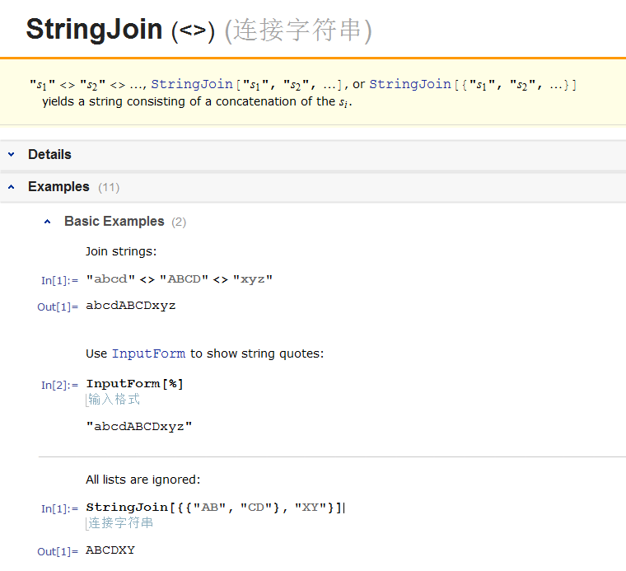Click into StringJoin[{{"AB", "CD"}, "XY"}] input

pyautogui.click(x=215, y=508)
